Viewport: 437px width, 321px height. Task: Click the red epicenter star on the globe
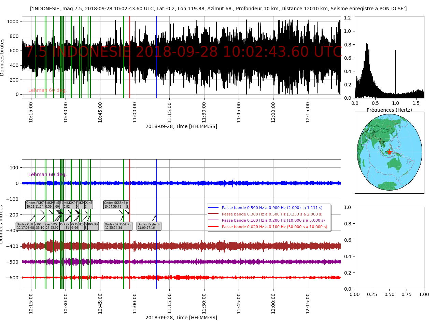point(389,152)
